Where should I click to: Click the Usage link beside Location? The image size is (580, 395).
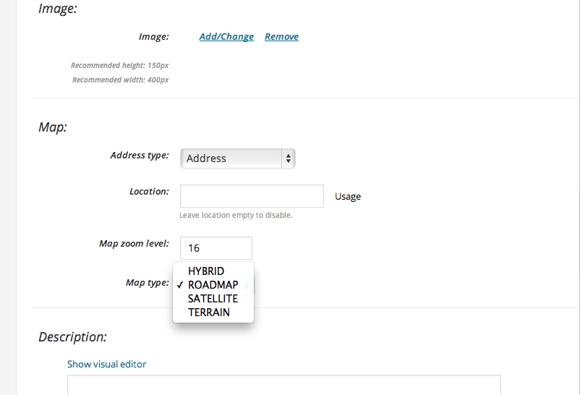pos(348,197)
